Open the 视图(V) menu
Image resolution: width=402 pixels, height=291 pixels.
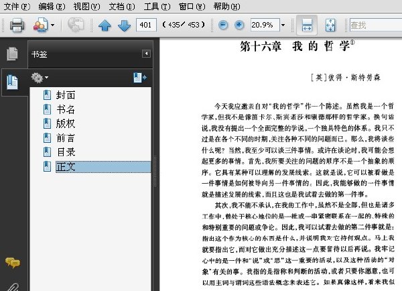pyautogui.click(x=86, y=6)
